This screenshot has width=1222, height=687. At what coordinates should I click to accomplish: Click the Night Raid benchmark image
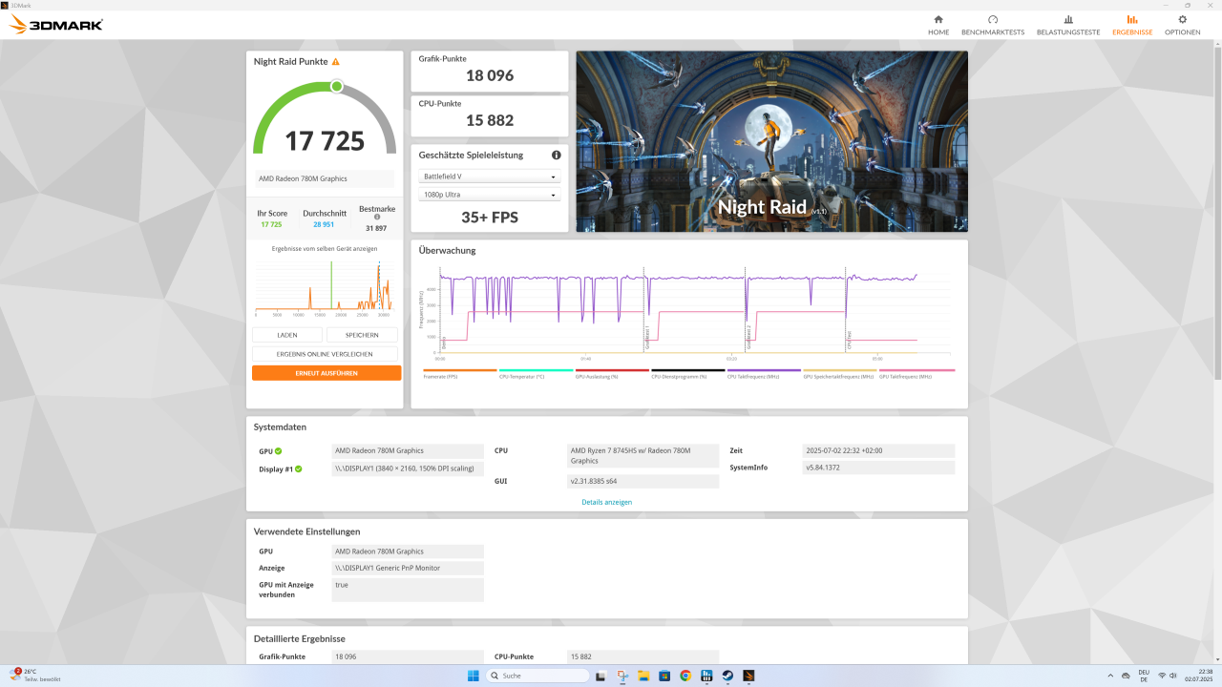pyautogui.click(x=771, y=141)
